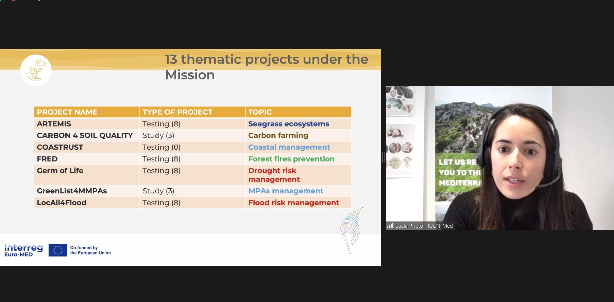Click the colorful spiral graphic on slide
Image resolution: width=614 pixels, height=302 pixels.
coord(351,231)
